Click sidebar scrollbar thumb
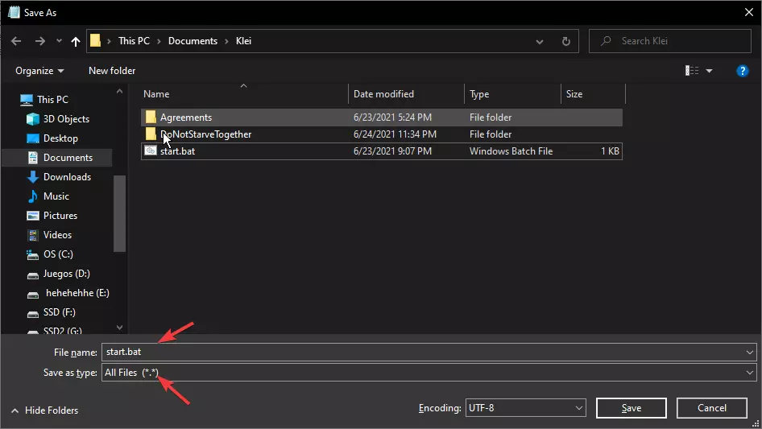This screenshot has width=762, height=429. click(119, 214)
